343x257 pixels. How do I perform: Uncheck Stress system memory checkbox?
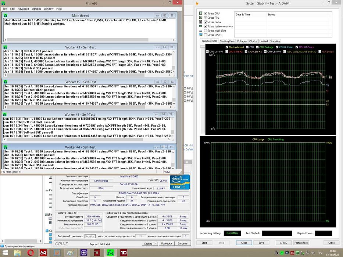206,26
